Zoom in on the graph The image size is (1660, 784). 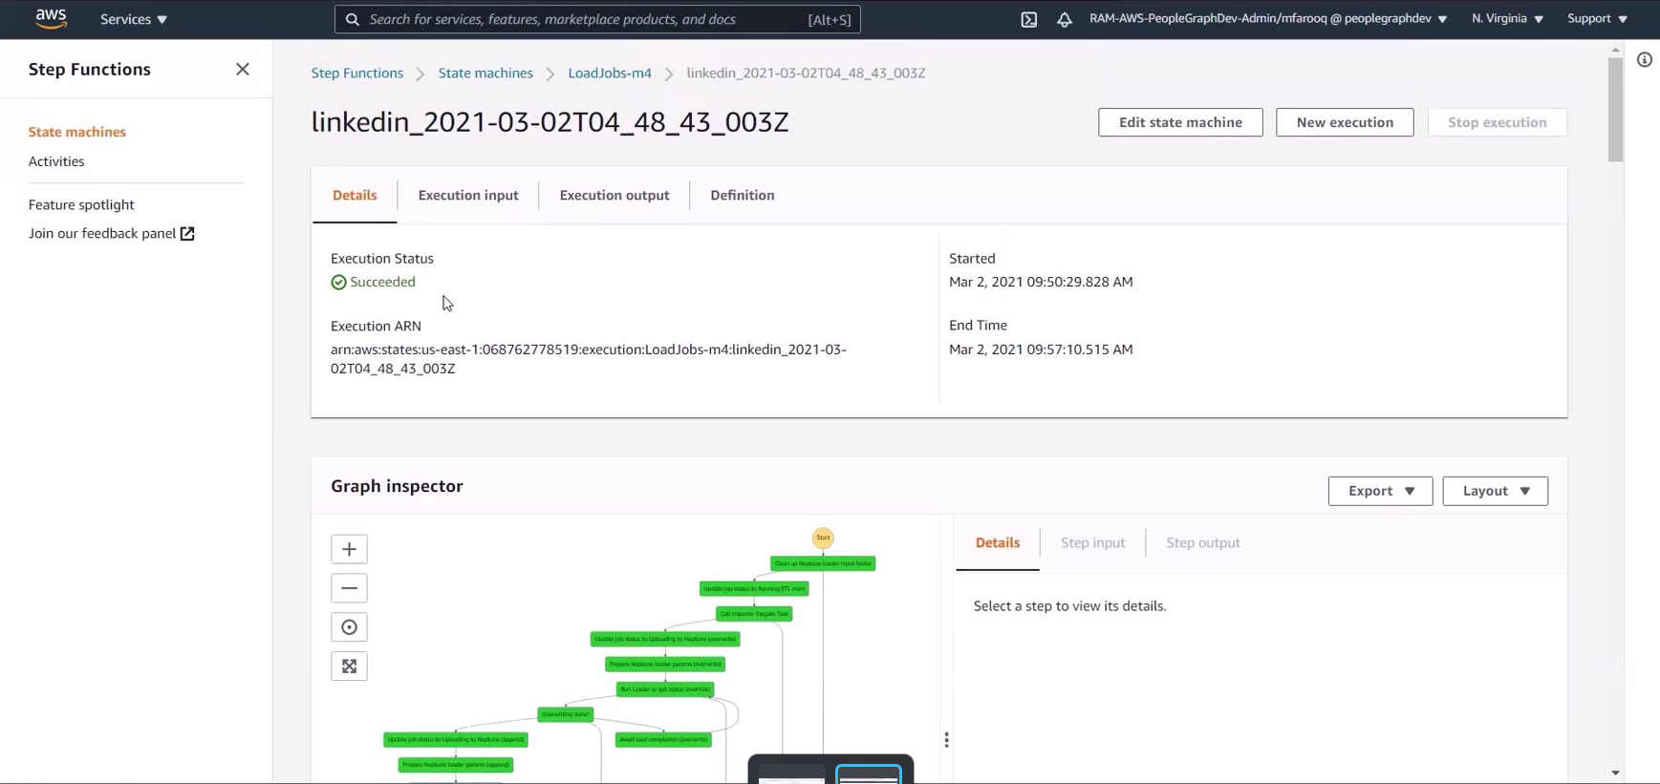[349, 549]
